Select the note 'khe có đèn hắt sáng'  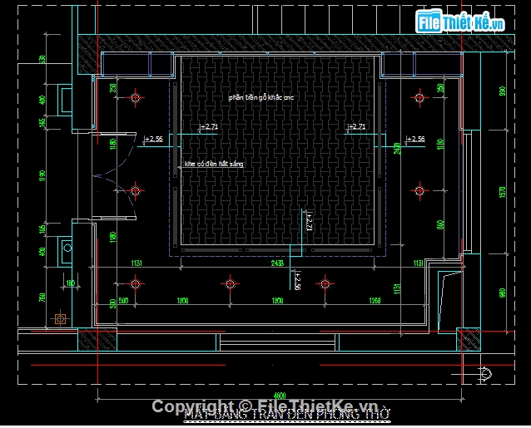coord(214,164)
